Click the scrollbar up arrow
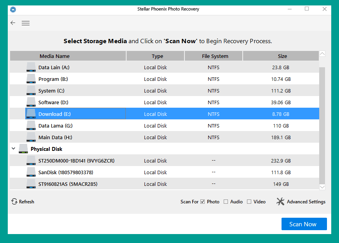This screenshot has height=243, width=339. 322,54
